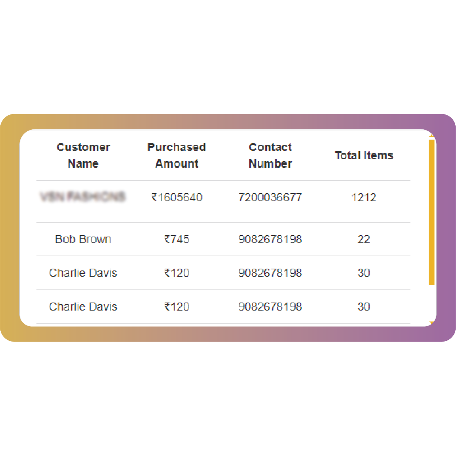Image resolution: width=456 pixels, height=456 pixels.
Task: Click contact number 7200036677
Action: [x=270, y=198]
